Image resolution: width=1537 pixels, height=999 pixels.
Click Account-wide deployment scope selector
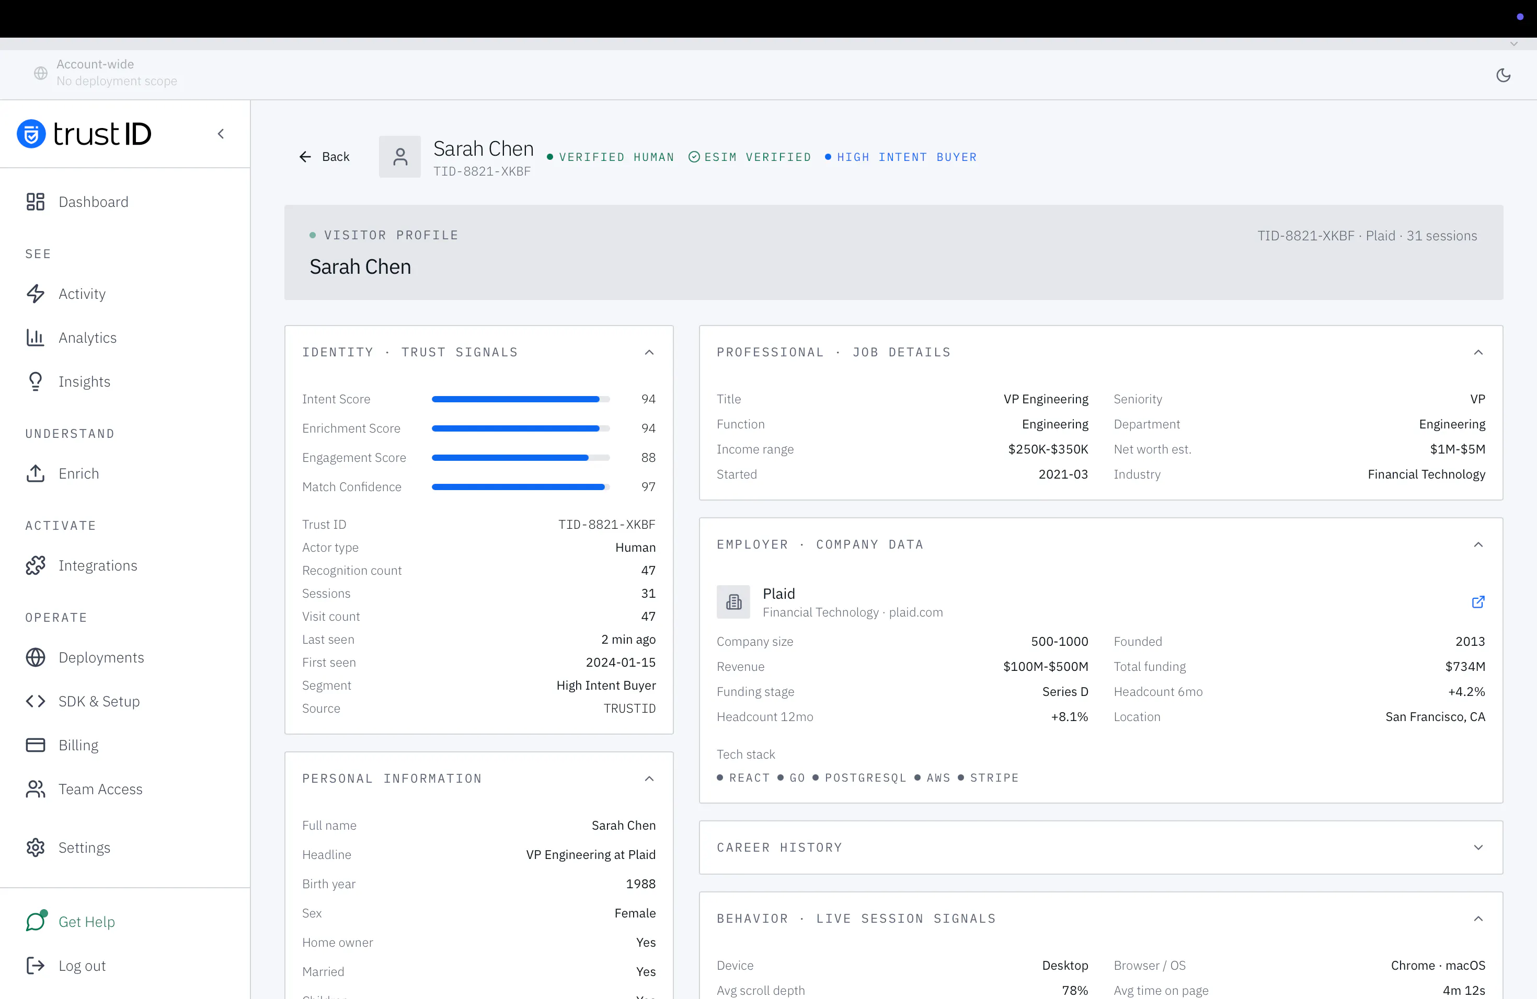click(106, 72)
